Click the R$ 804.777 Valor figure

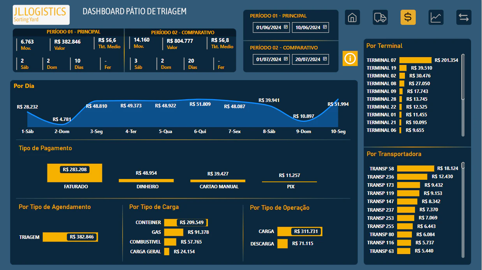pyautogui.click(x=180, y=41)
